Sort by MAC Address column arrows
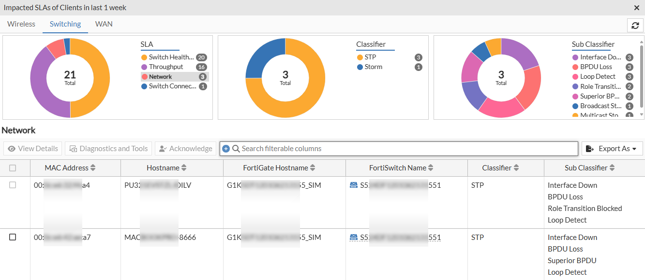Screen dimensions: 645x280 point(93,168)
